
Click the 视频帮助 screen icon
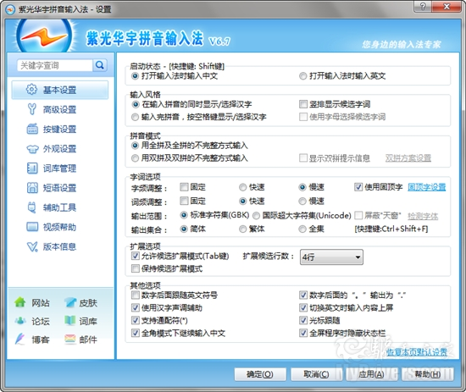(32, 227)
